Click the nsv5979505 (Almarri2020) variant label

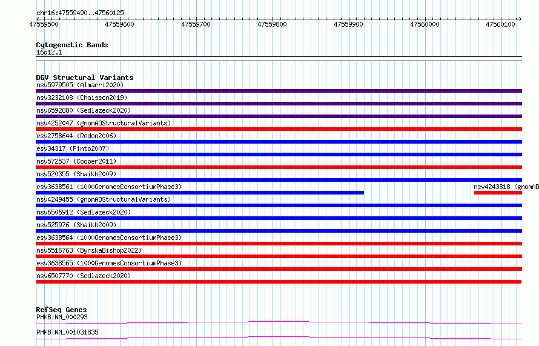point(80,85)
